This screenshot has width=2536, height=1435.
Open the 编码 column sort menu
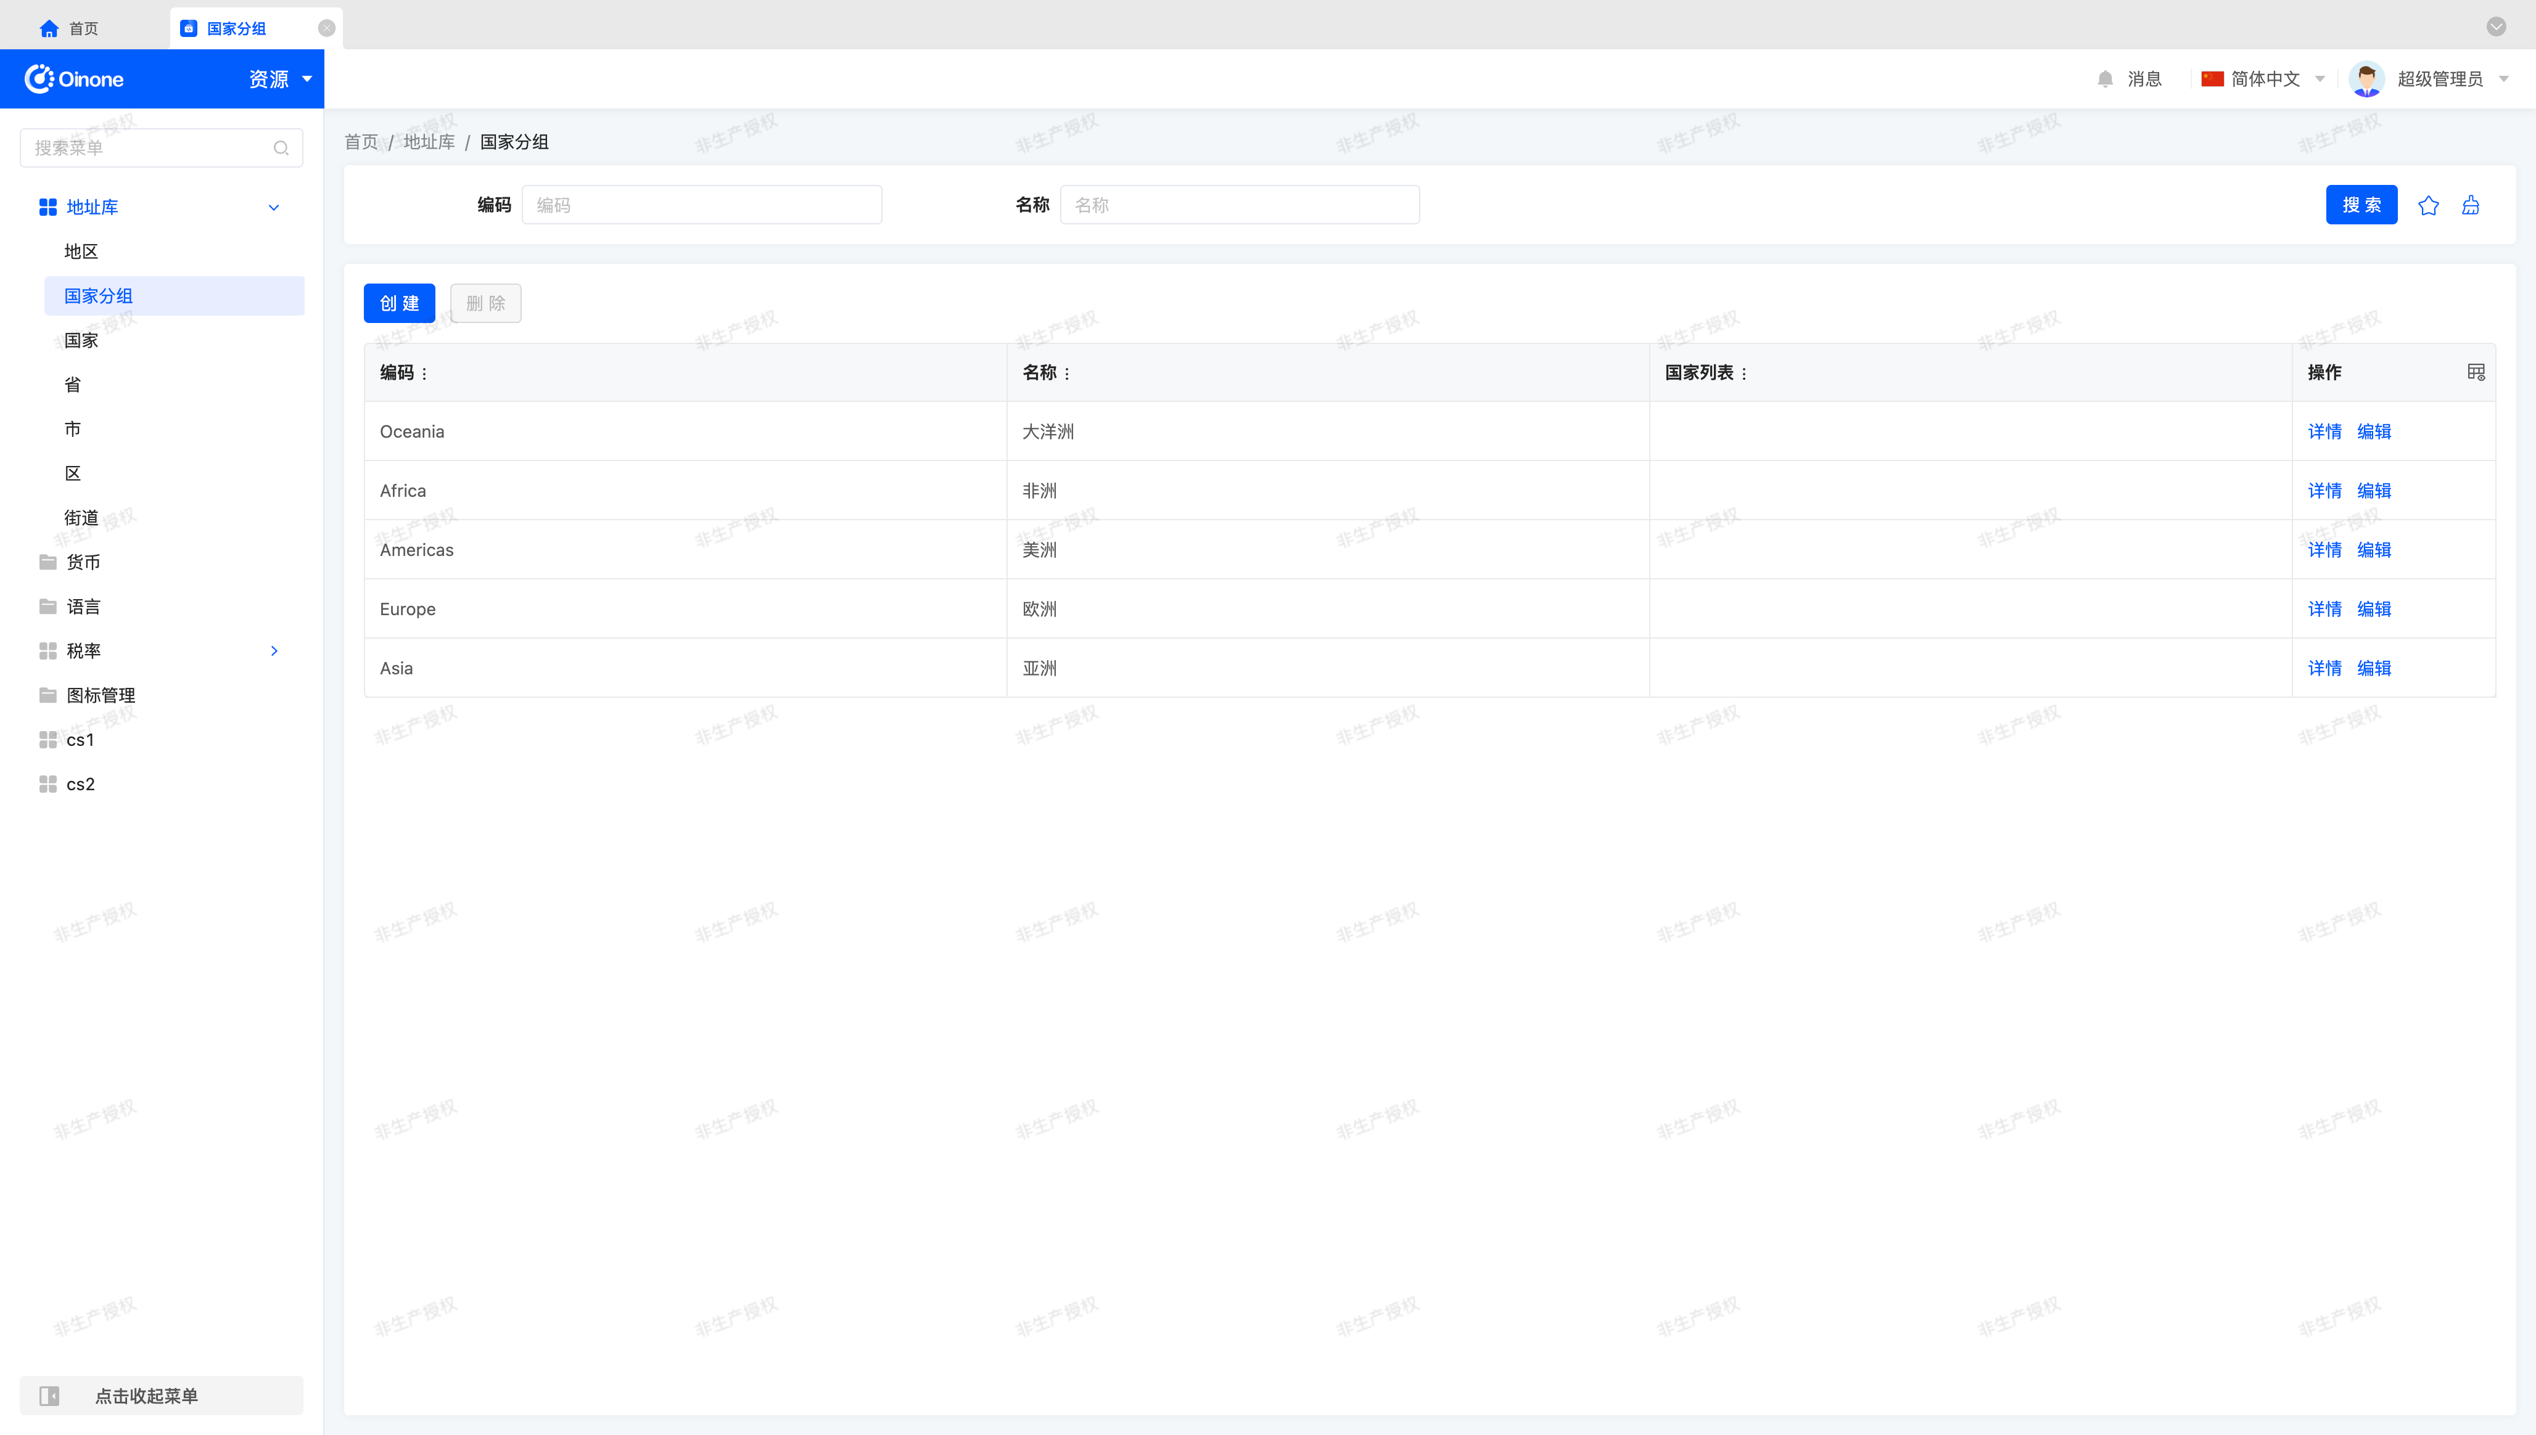point(425,374)
